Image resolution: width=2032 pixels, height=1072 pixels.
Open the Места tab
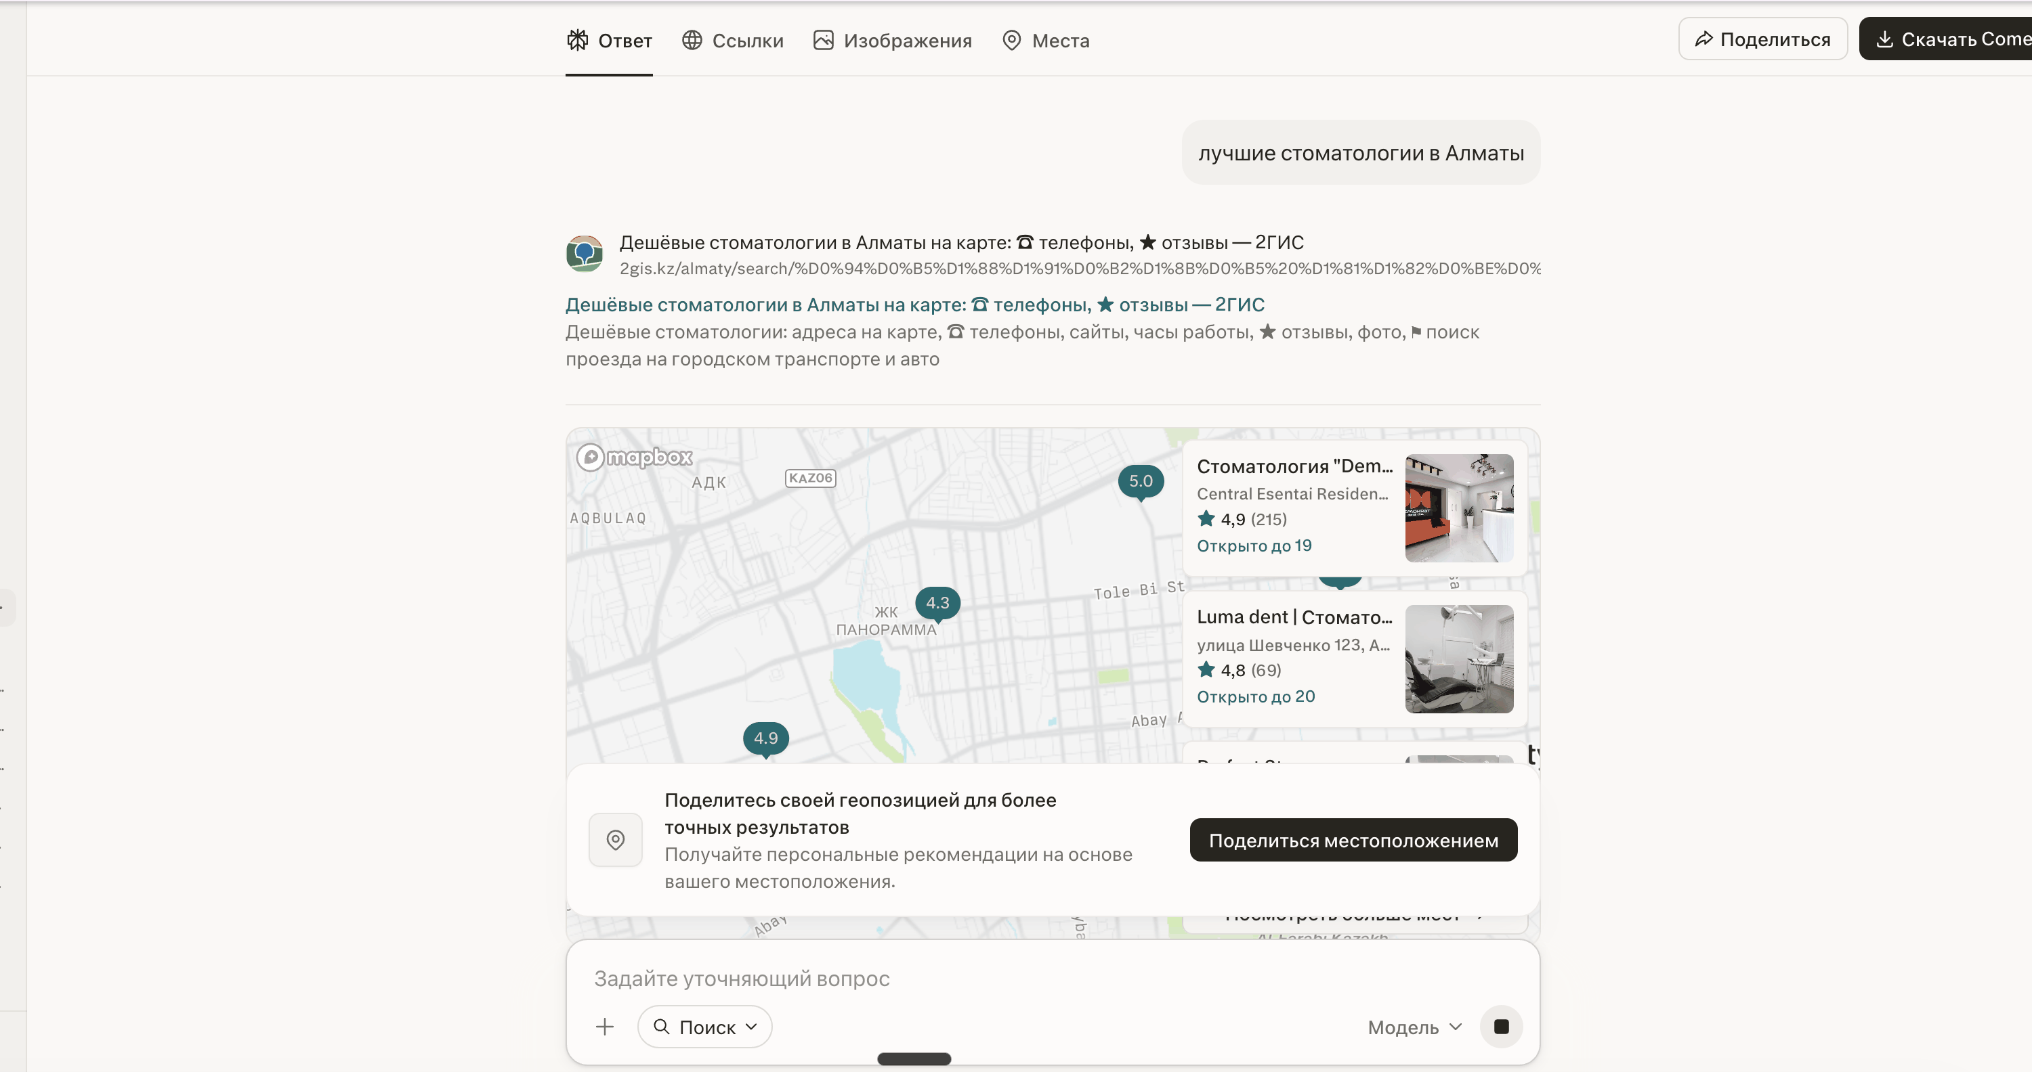pyautogui.click(x=1045, y=40)
